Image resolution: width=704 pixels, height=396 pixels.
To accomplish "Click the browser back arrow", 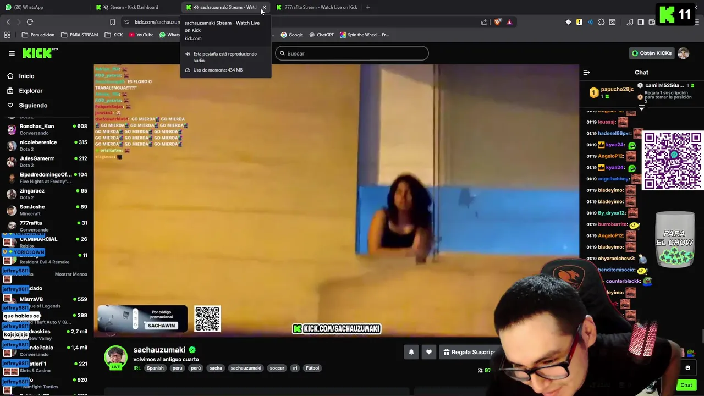I will pyautogui.click(x=8, y=22).
